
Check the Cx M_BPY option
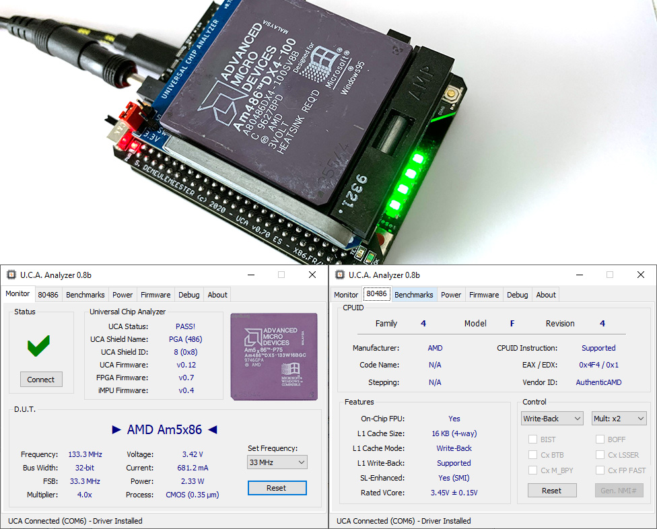coord(533,470)
